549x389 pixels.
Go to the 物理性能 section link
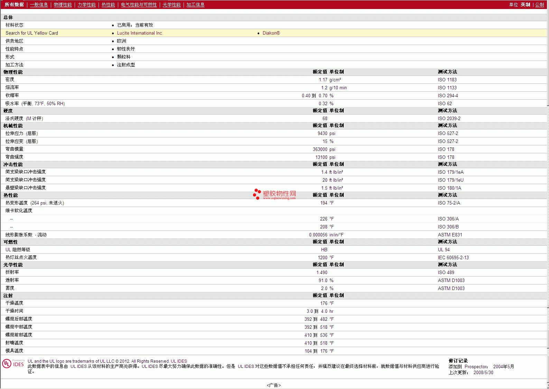pyautogui.click(x=63, y=4)
